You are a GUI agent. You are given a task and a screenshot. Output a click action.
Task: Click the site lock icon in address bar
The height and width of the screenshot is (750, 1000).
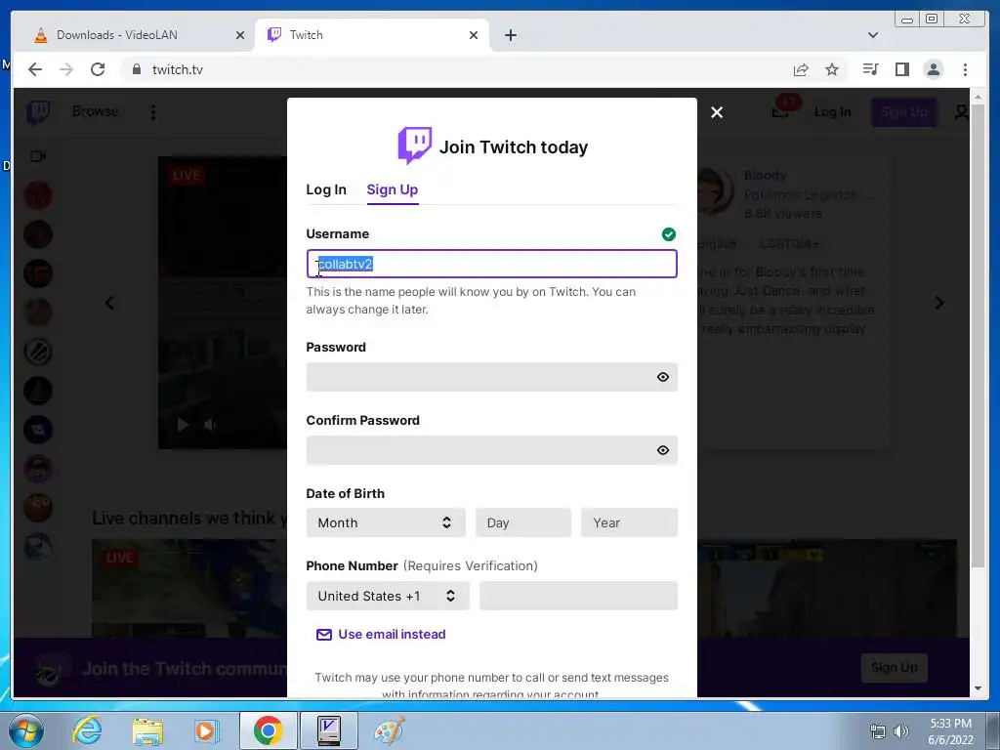[x=137, y=69]
